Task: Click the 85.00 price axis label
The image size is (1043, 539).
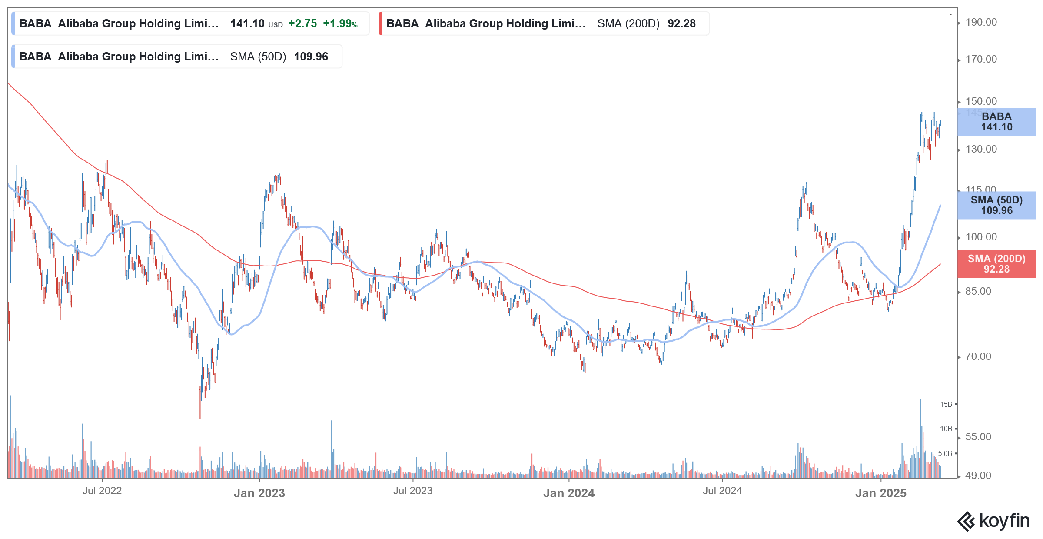Action: tap(978, 291)
